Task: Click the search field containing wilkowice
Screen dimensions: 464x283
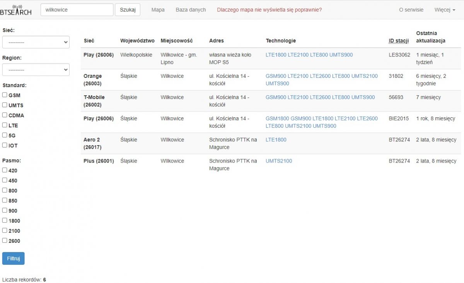Action: [77, 10]
